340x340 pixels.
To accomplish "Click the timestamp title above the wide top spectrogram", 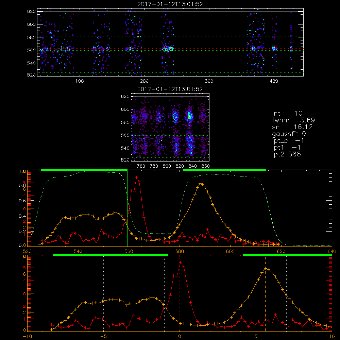I will (x=170, y=4).
